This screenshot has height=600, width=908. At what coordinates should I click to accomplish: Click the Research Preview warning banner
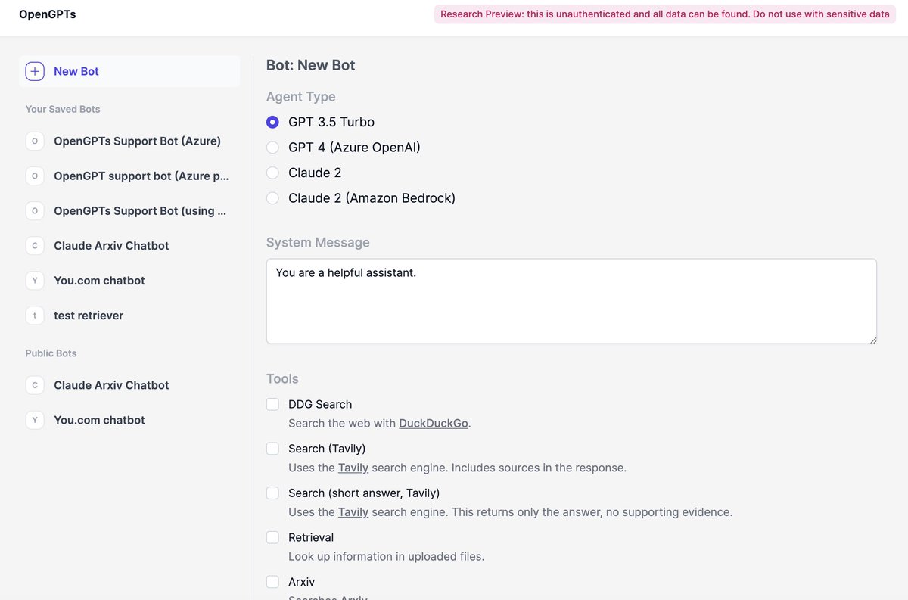(665, 14)
